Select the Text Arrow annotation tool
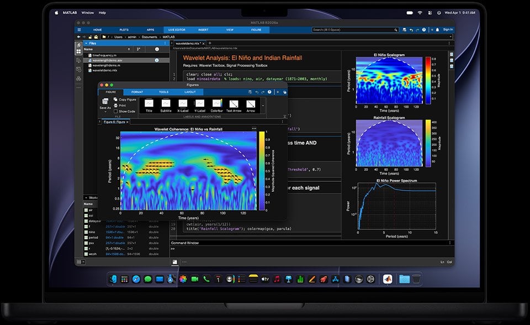Viewport: 530px width, 325px height. click(x=234, y=105)
